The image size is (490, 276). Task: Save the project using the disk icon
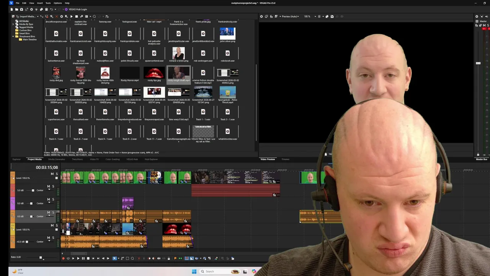21,9
